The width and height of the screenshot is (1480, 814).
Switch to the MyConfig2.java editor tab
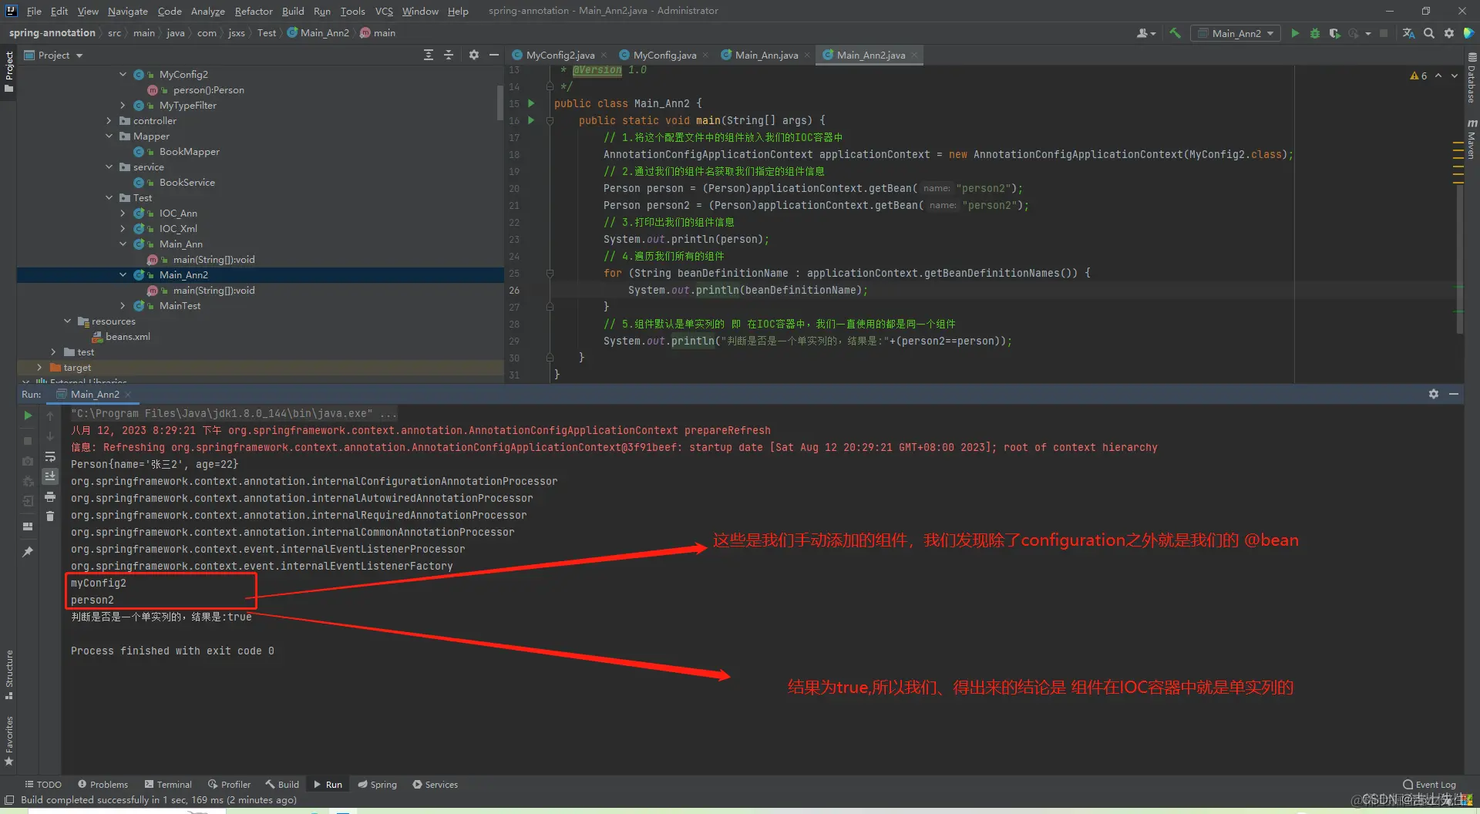coord(560,55)
